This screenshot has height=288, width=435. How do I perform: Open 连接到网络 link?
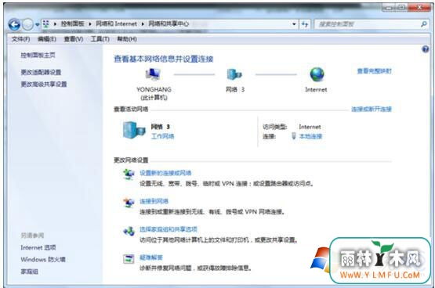154,201
